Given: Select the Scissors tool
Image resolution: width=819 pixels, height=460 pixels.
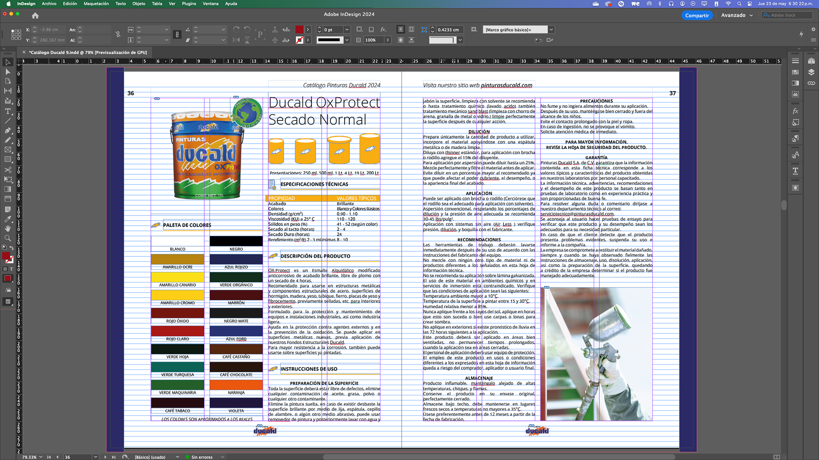Looking at the screenshot, I should tap(8, 170).
